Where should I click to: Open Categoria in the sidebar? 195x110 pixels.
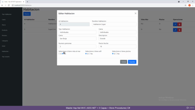(x=5, y=41)
